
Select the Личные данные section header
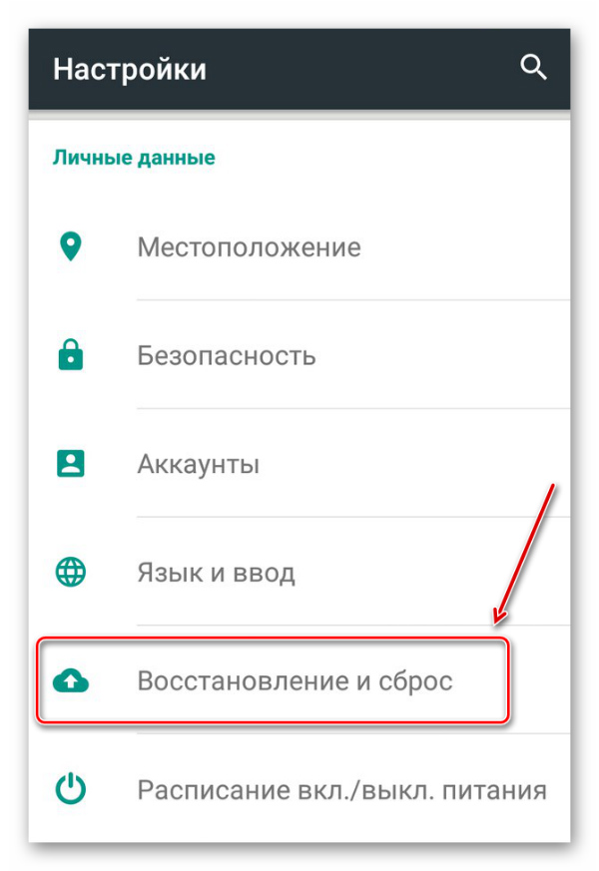134,158
